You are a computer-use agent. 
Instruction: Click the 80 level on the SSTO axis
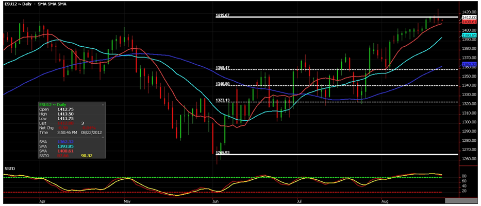pyautogui.click(x=464, y=176)
